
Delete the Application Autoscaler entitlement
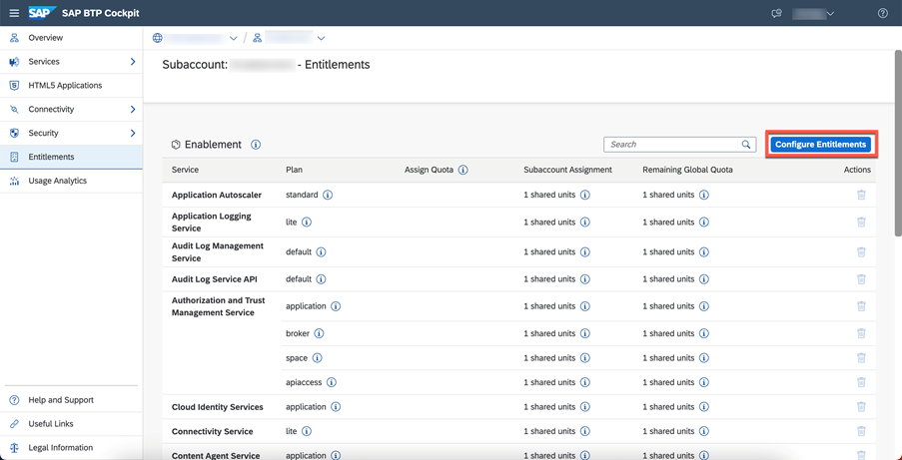click(861, 195)
